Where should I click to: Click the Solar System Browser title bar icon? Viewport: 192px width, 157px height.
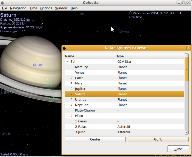[x=65, y=48]
